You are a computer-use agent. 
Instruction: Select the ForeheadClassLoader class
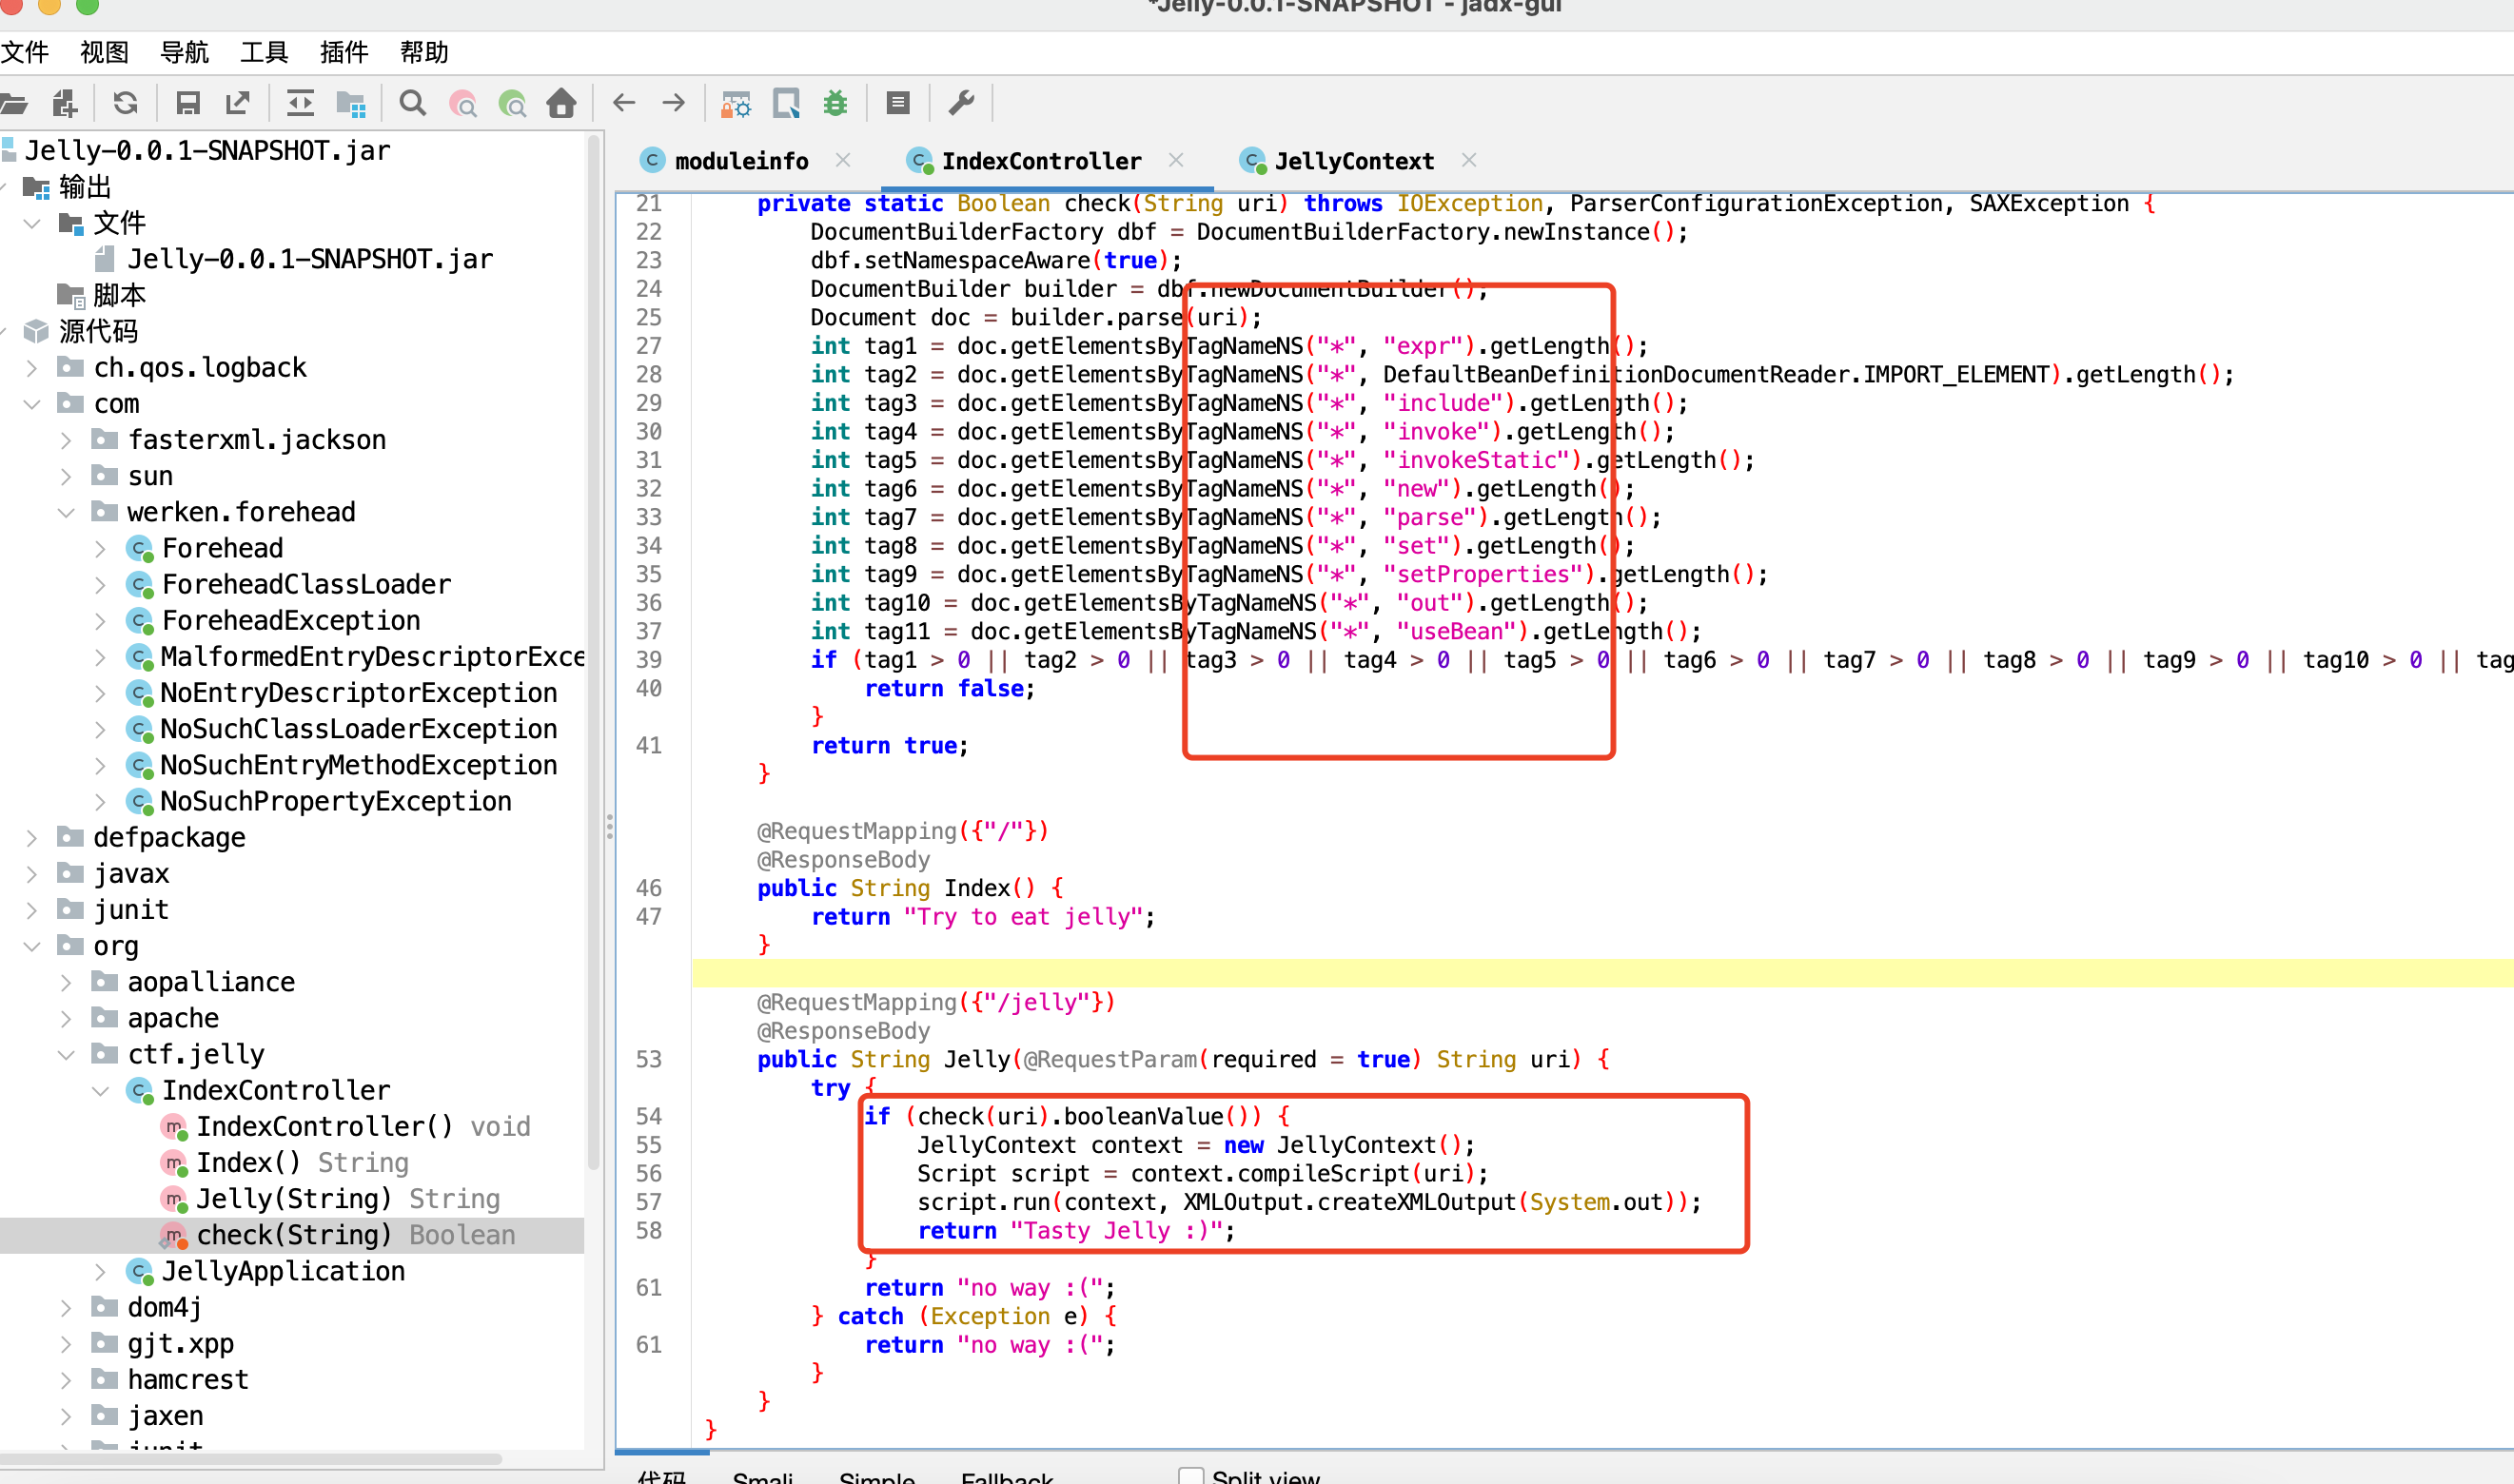pyautogui.click(x=306, y=584)
